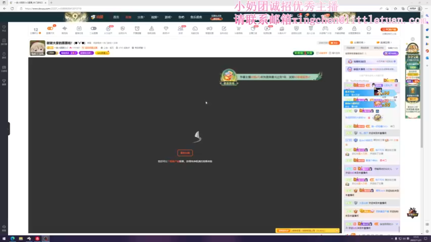Open File Explorer from the taskbar
431x242 pixels.
[x=21, y=239]
